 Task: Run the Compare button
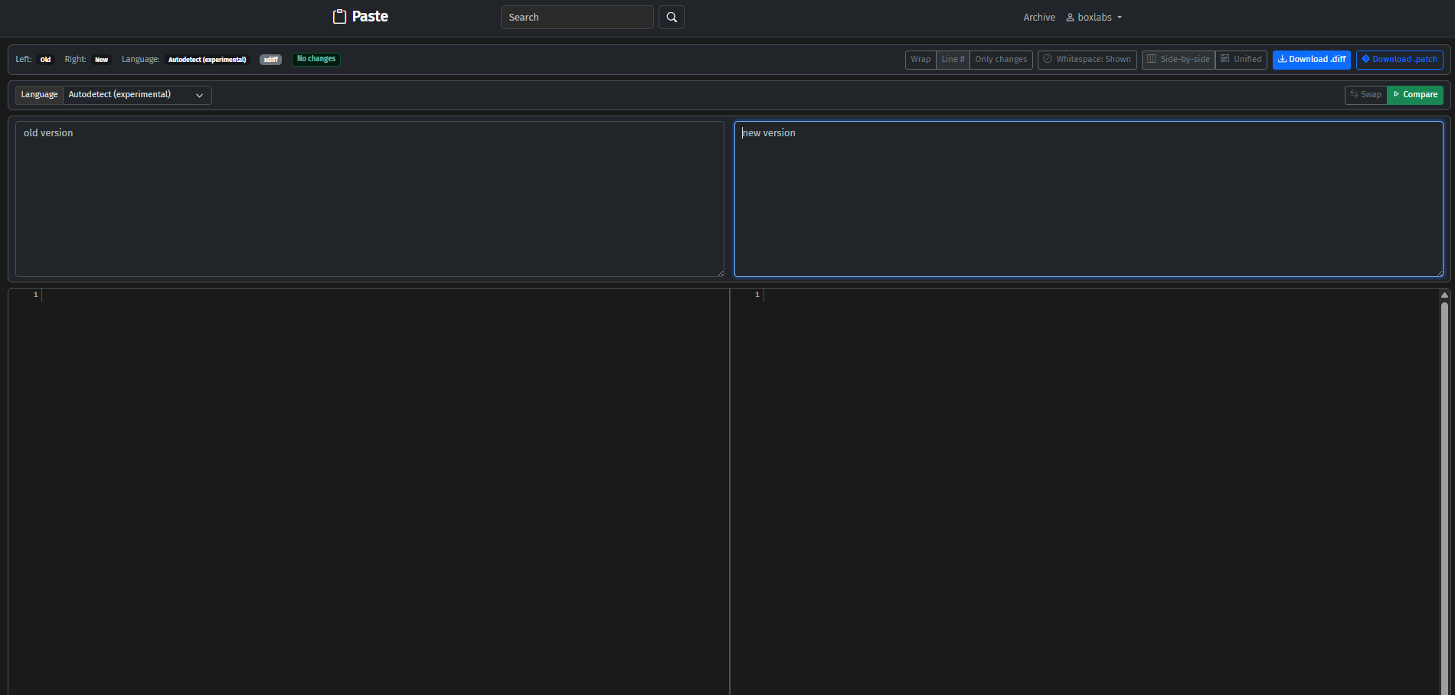1415,95
